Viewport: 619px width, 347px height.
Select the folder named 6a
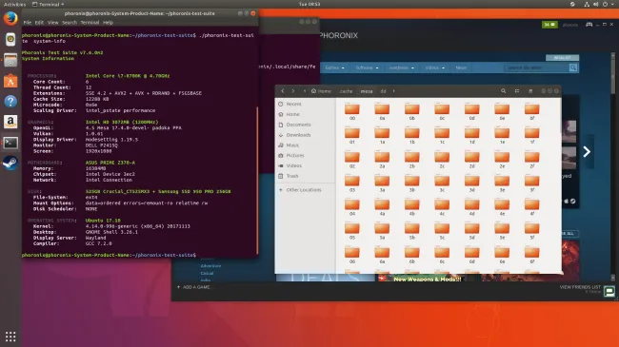coord(382,255)
